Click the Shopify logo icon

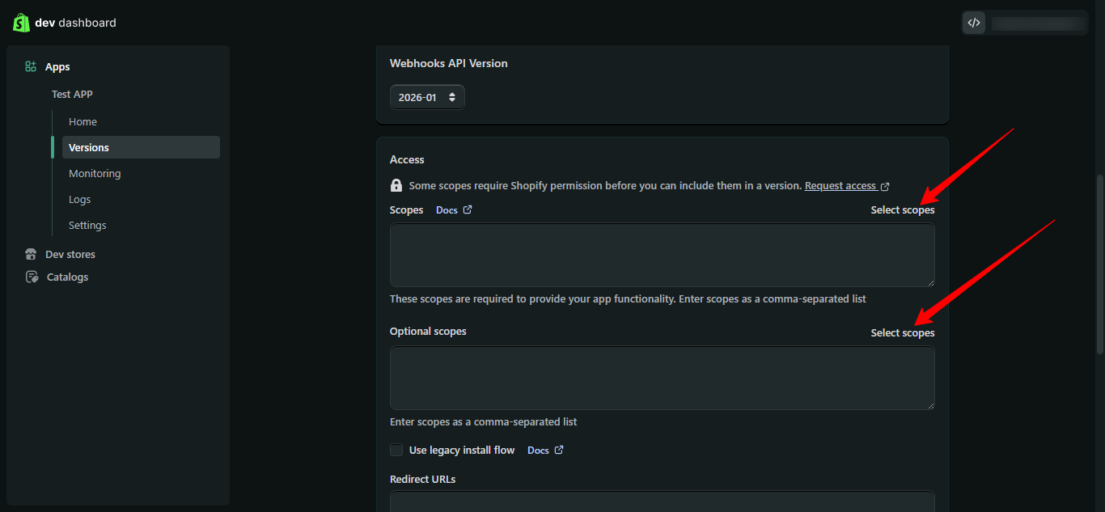click(x=21, y=23)
